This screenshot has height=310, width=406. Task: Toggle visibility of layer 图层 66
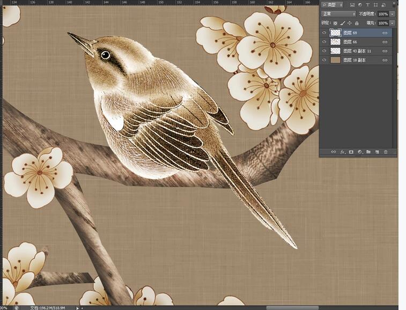324,42
